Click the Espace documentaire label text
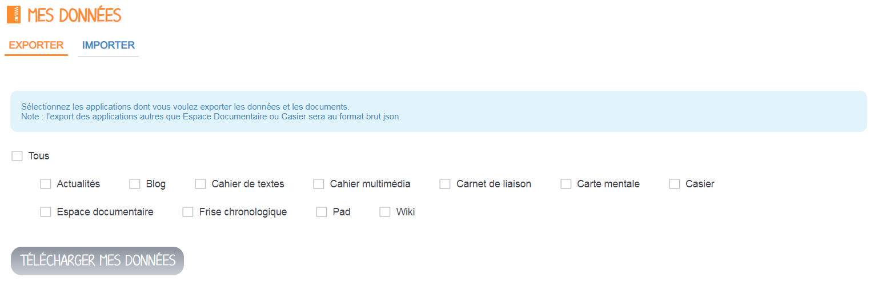 105,212
